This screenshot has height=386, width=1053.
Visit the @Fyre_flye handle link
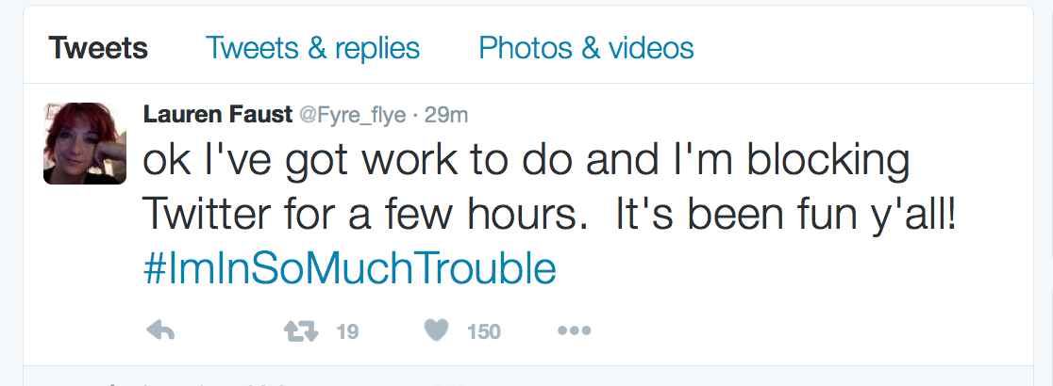click(x=352, y=115)
